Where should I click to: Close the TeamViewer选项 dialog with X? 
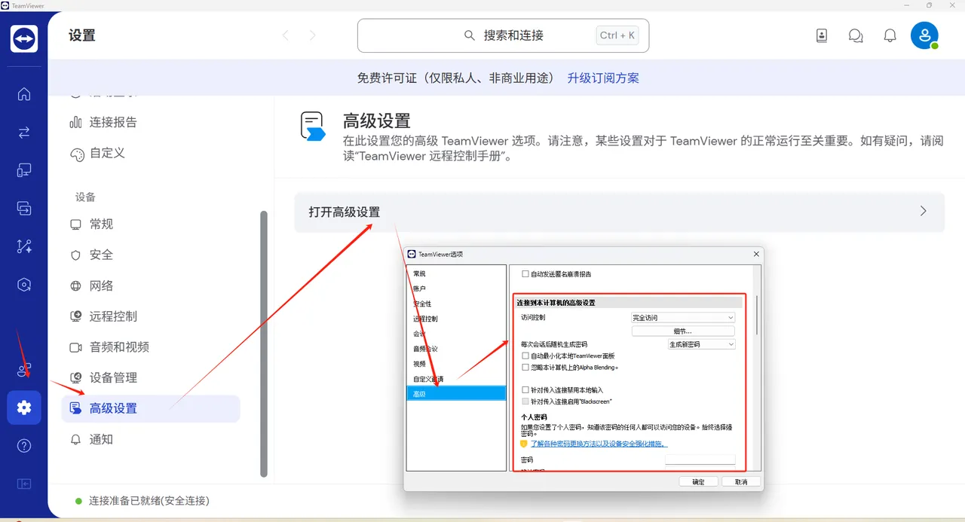(x=756, y=255)
